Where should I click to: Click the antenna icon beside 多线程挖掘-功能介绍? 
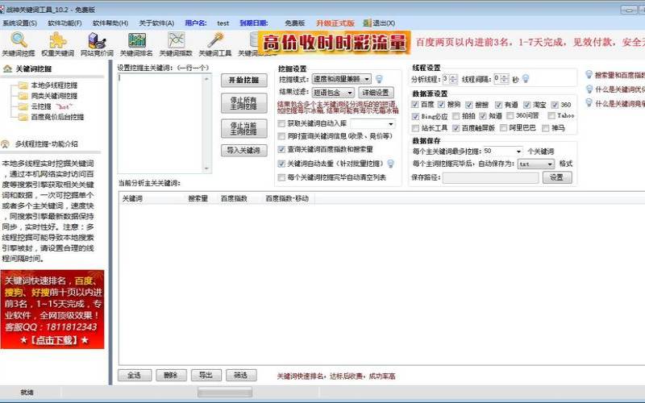click(6, 144)
